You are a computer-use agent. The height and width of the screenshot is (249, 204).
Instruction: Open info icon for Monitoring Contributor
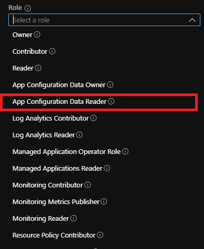(88, 185)
